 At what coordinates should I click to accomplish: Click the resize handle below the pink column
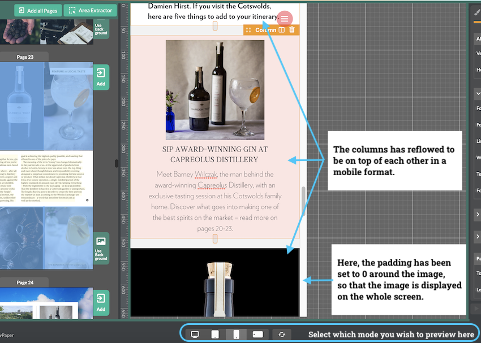[215, 239]
